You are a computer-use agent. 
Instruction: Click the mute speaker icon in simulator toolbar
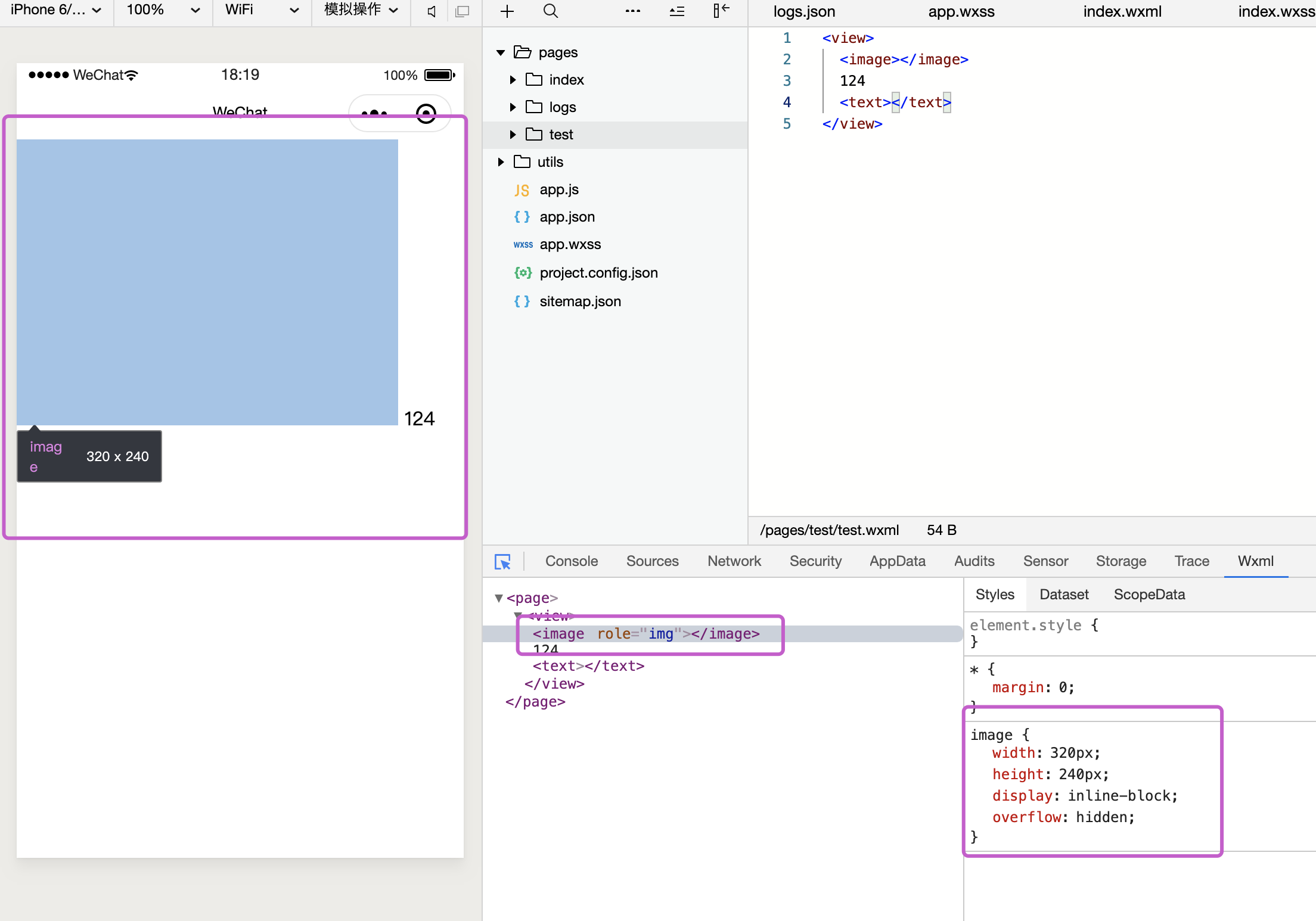pos(432,11)
